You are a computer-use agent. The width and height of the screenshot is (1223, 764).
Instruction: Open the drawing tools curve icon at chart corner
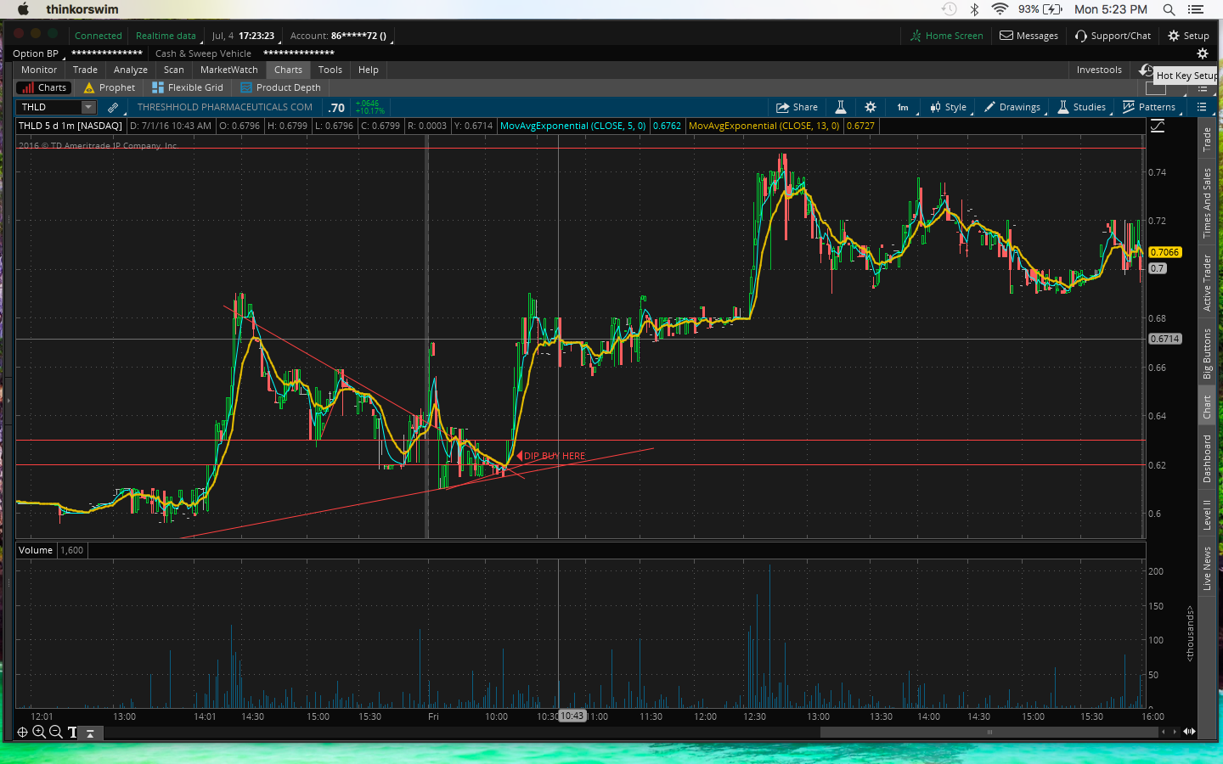click(1158, 126)
